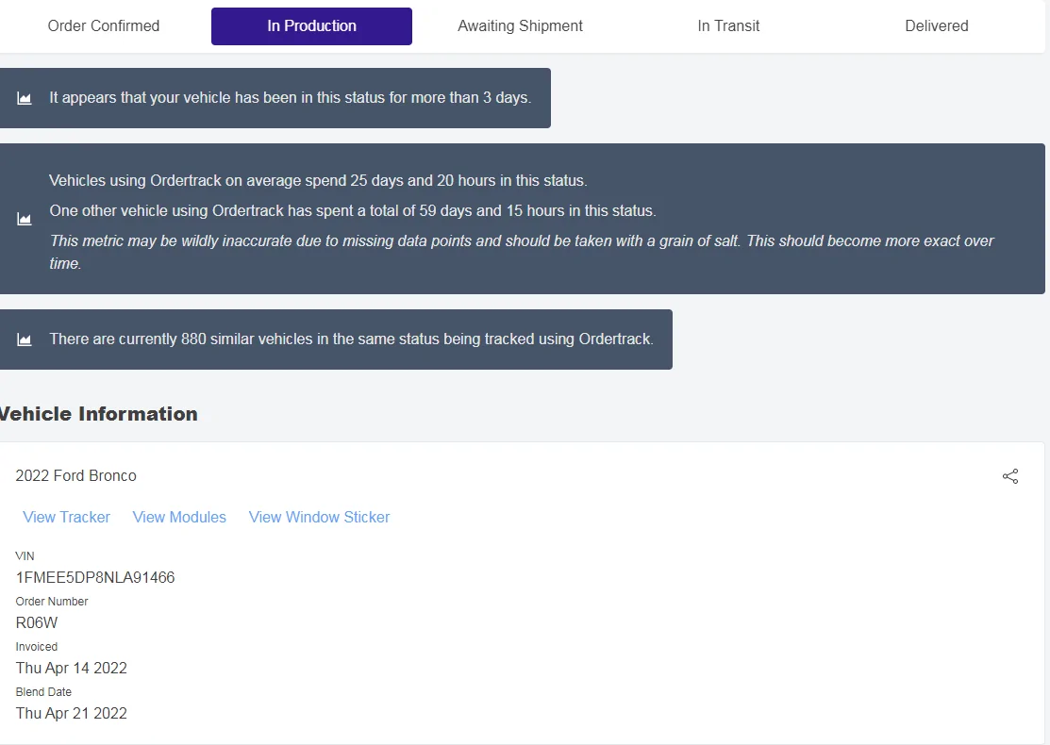Image resolution: width=1050 pixels, height=745 pixels.
Task: Click the 'Blend Date' field label
Action: (43, 692)
